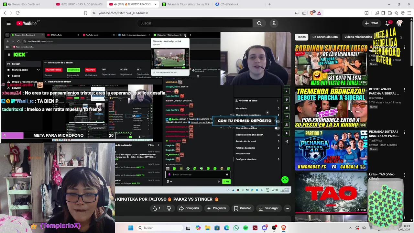Open Brave Shields icon in address bar
This screenshot has width=414, height=233.
[312, 13]
